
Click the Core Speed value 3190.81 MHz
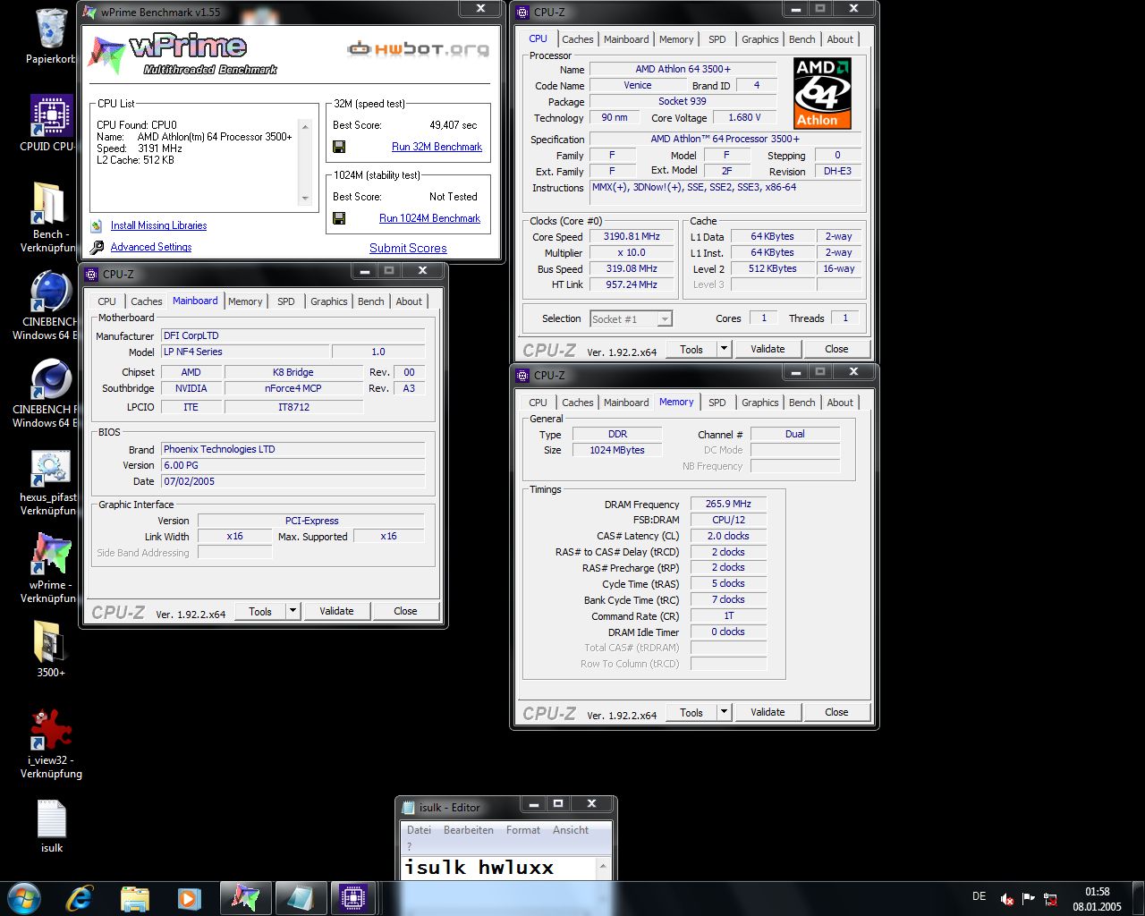632,237
